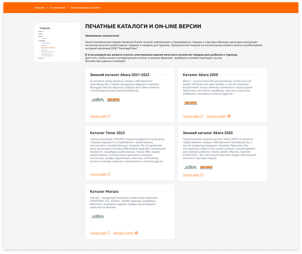This screenshot has height=254, width=302.
Task: Click globe icon in Каталог Maruto card
Action: click(136, 233)
